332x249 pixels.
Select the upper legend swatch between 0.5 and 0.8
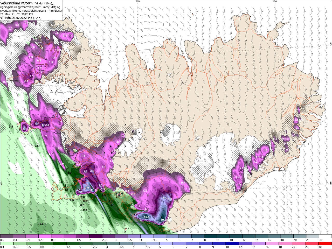tap(44, 236)
